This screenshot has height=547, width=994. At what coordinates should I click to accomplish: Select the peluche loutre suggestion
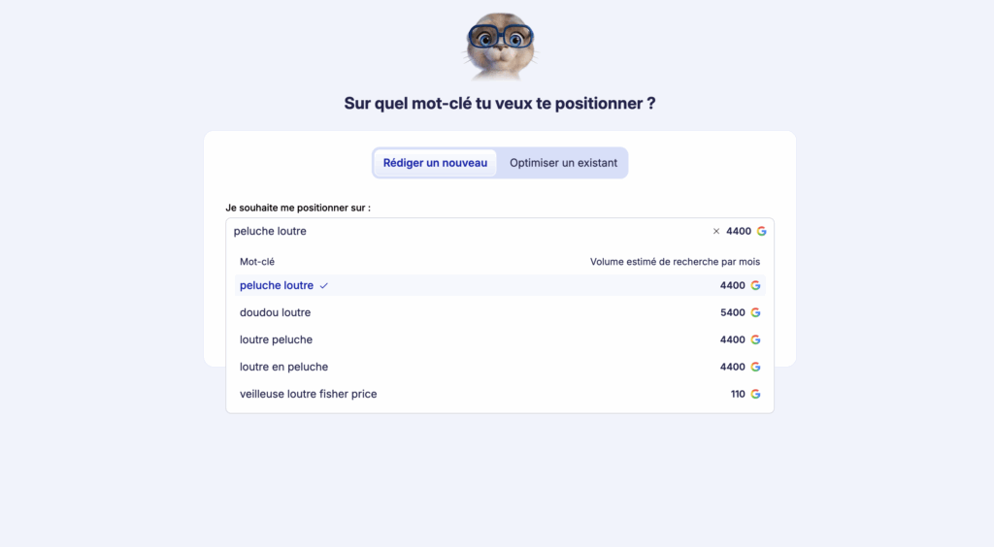500,285
